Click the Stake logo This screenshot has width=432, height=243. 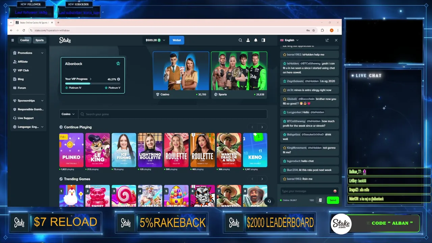pos(65,40)
